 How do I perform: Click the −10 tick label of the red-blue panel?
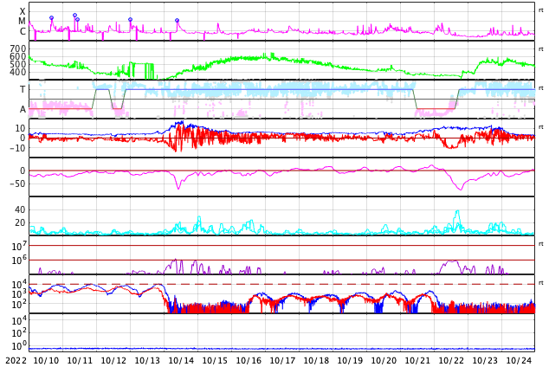(18, 148)
